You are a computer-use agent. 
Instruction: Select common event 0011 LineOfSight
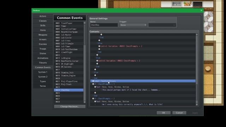[69, 52]
